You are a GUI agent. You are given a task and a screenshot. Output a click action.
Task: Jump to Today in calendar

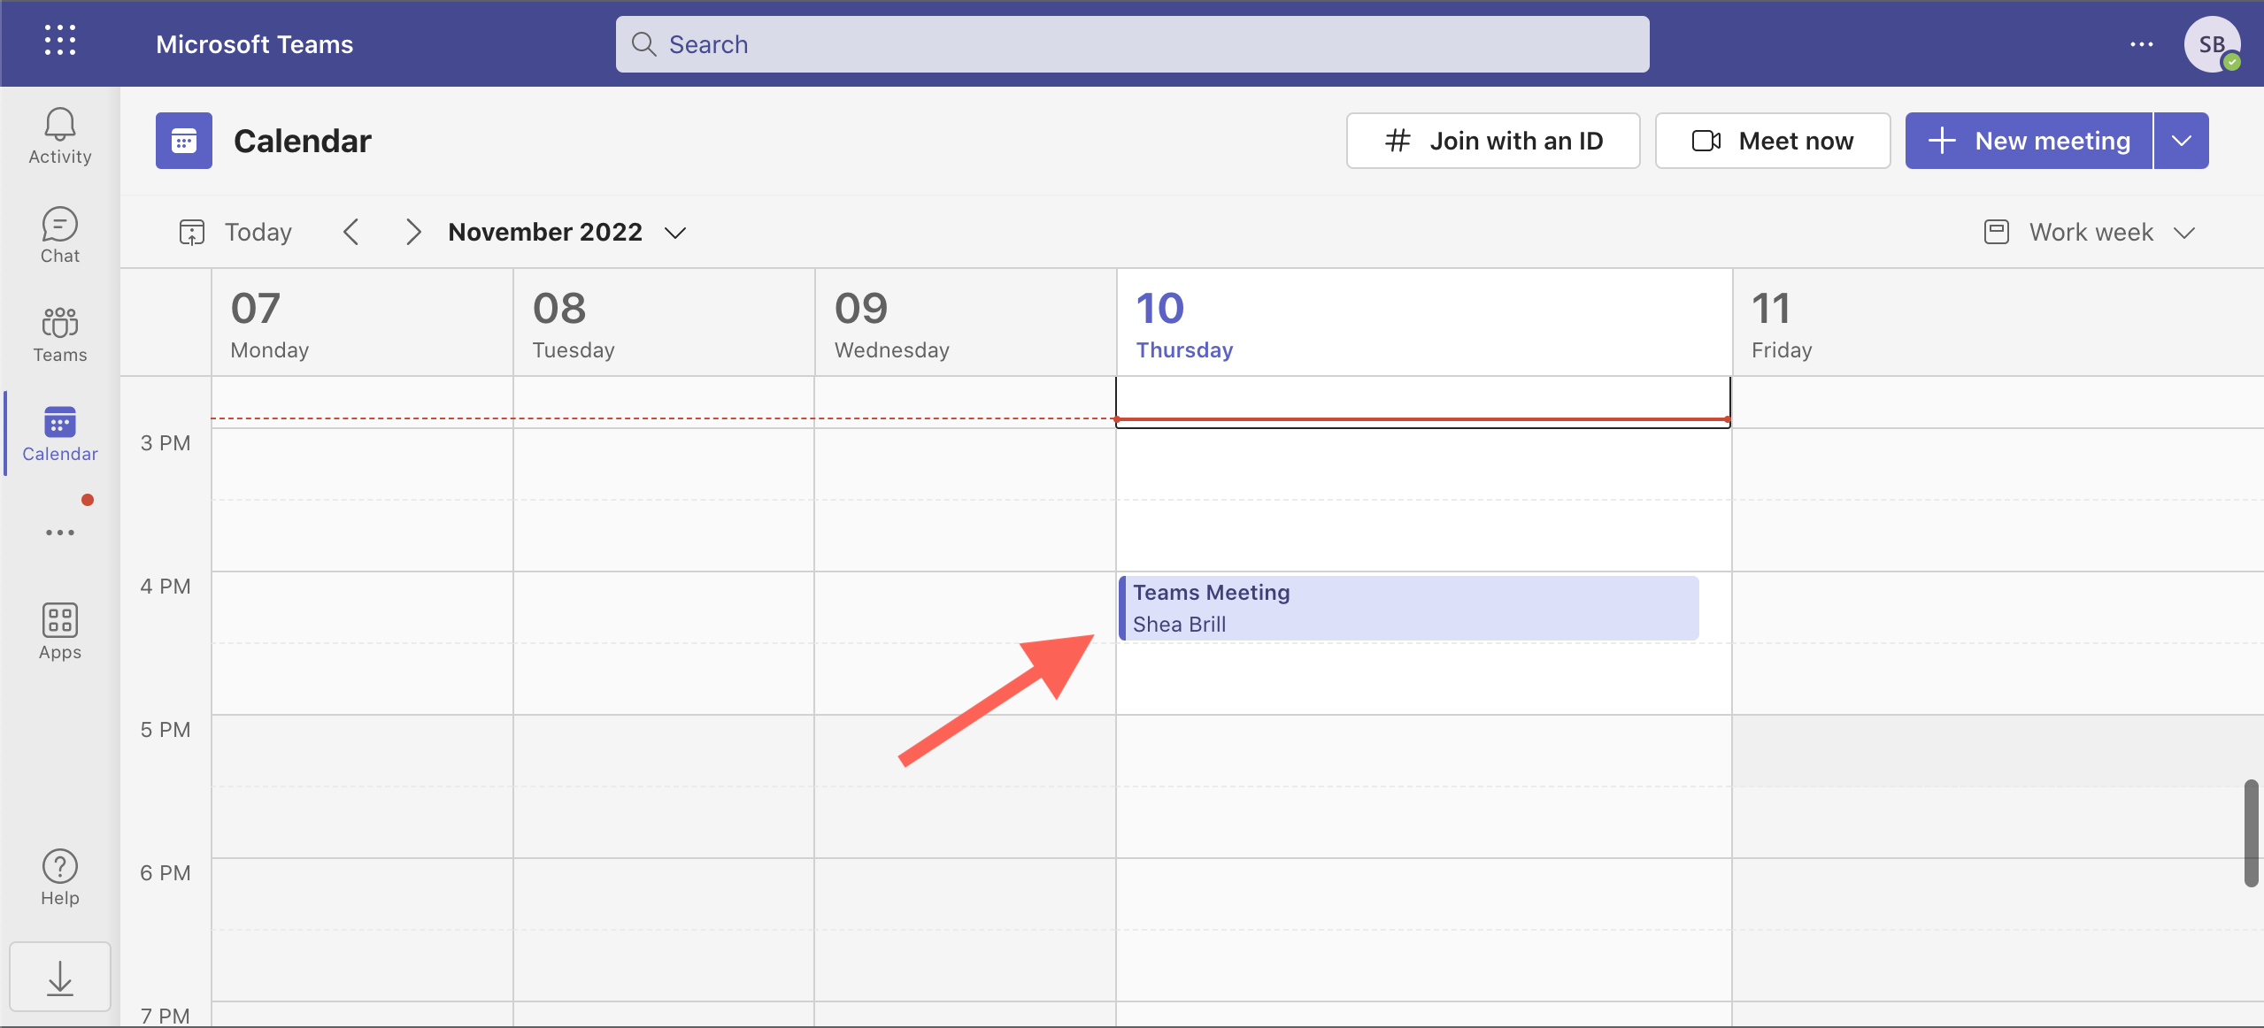tap(236, 232)
